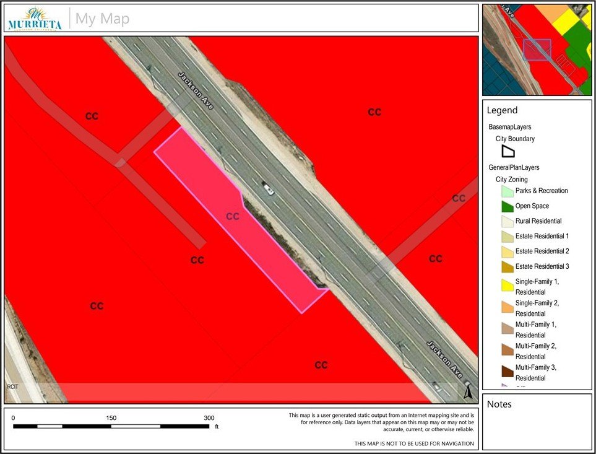
Task: Click the Multi-Family 3 dark brown swatch
Action: click(x=507, y=371)
